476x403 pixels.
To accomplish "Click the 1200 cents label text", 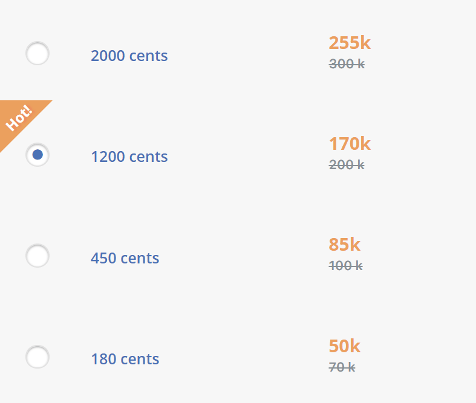I will (129, 156).
